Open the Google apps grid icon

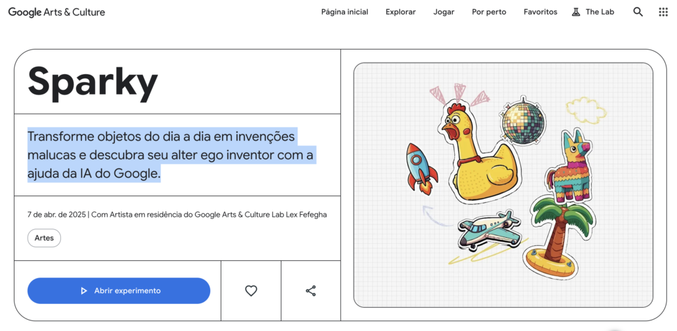tap(663, 12)
